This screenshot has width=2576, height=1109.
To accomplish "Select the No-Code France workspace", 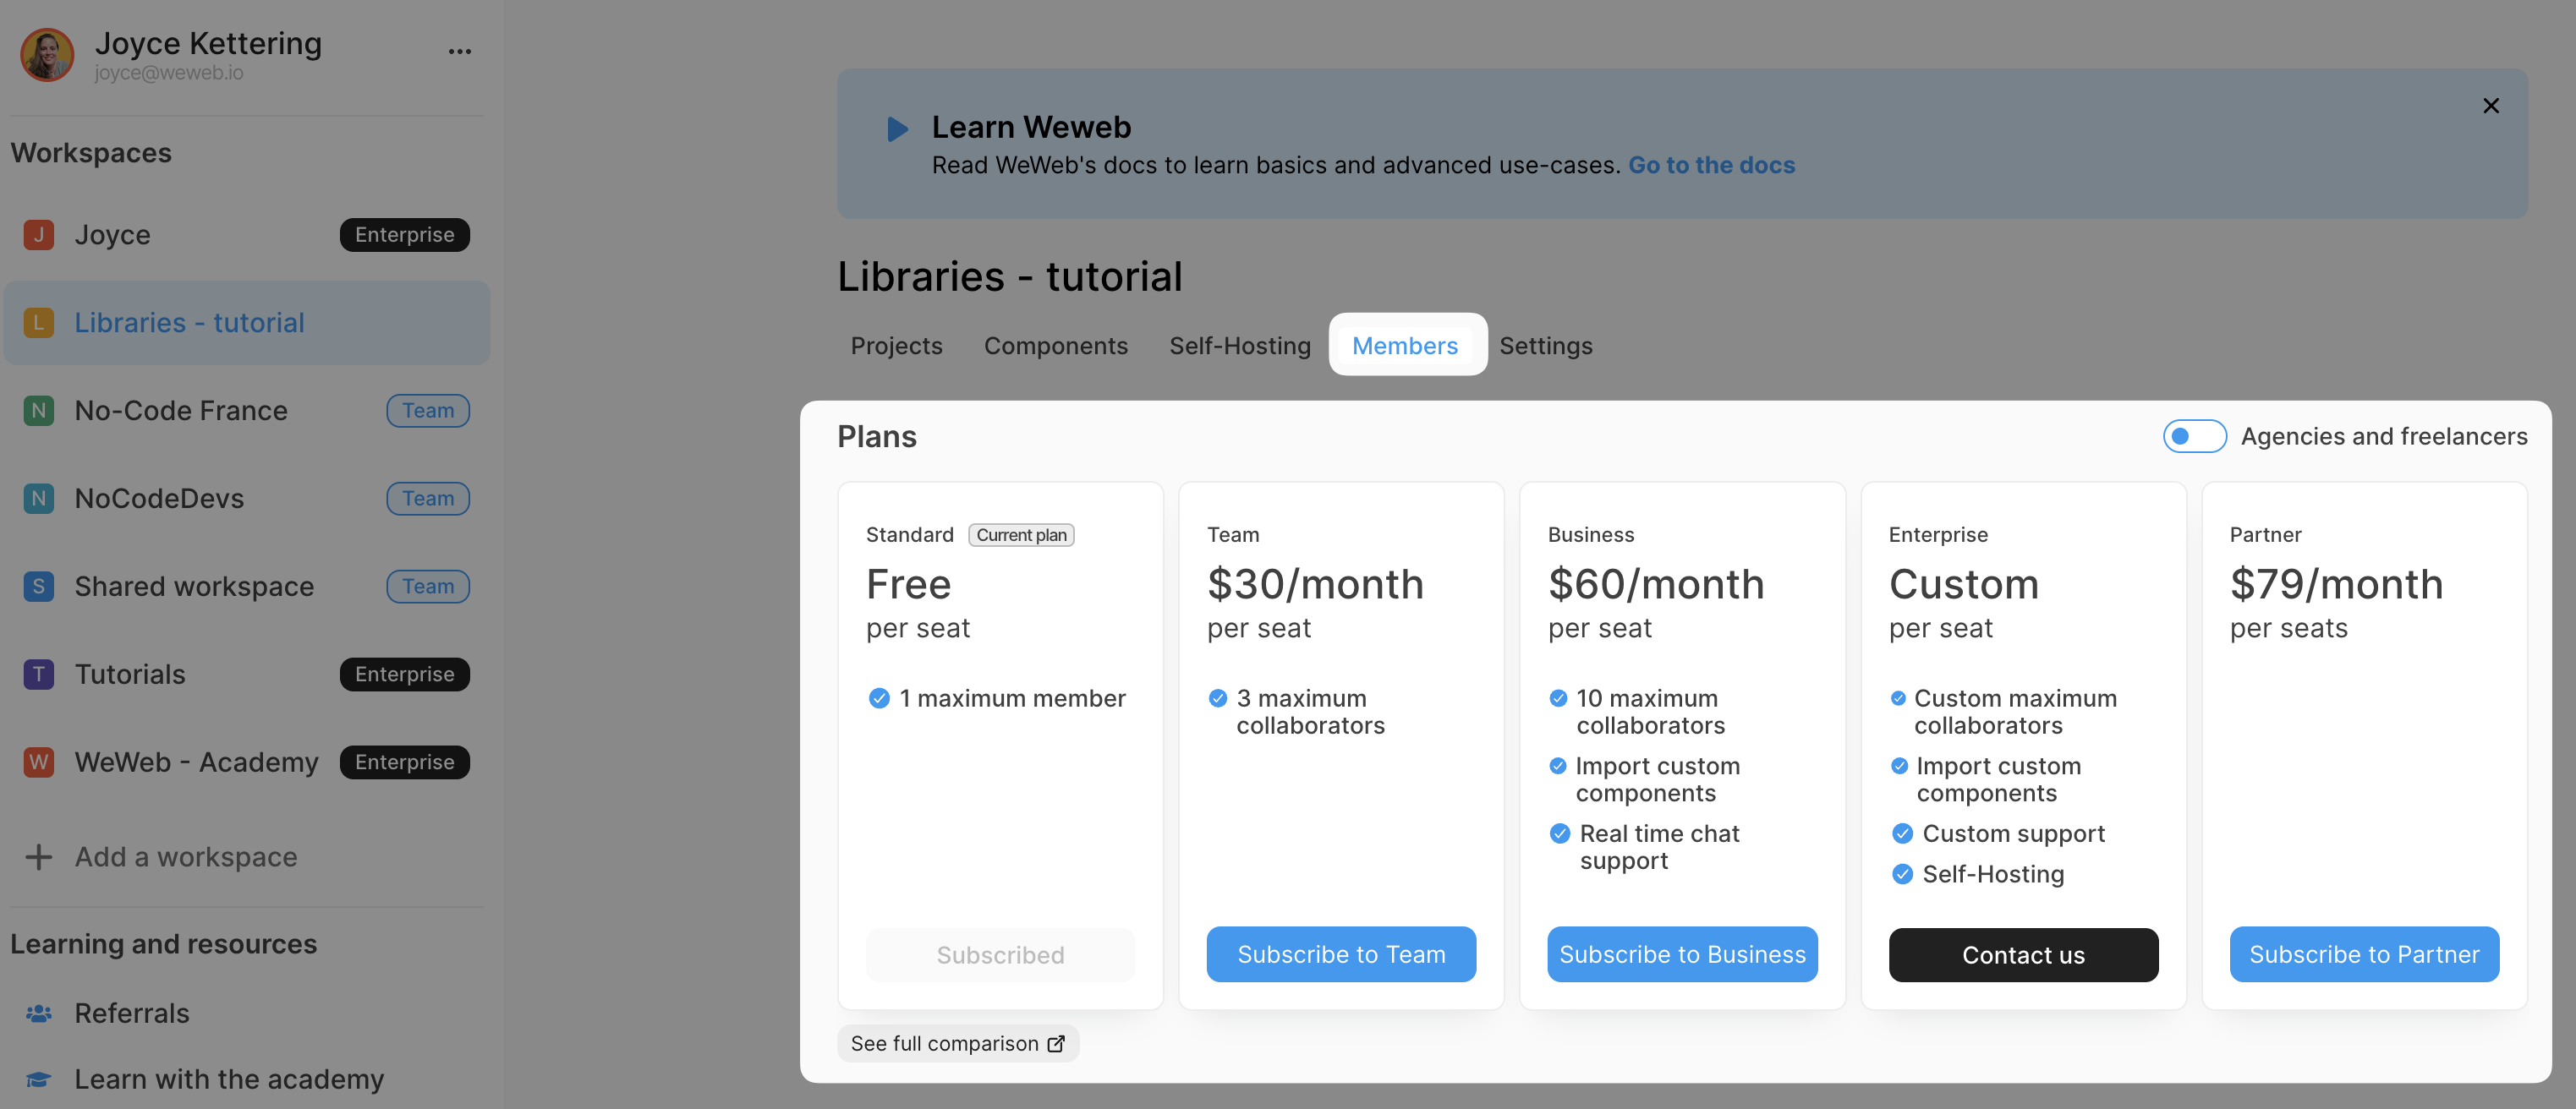I will click(180, 410).
